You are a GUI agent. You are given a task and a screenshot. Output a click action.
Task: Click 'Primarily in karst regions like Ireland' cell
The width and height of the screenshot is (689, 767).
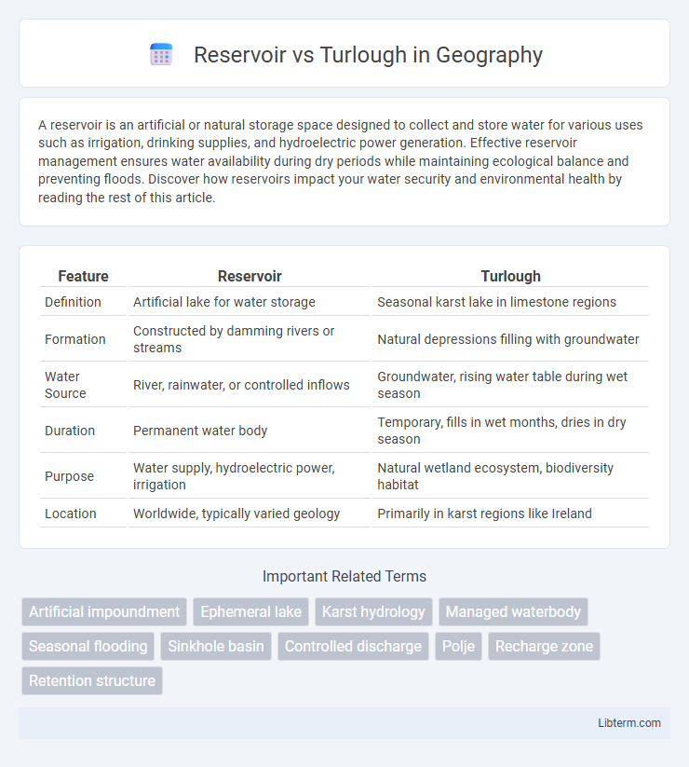[510, 514]
